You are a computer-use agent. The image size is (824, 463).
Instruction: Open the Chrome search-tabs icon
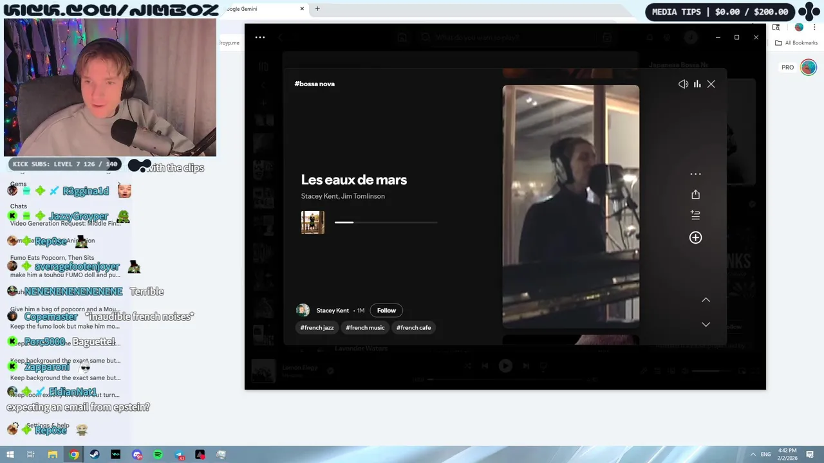(776, 27)
